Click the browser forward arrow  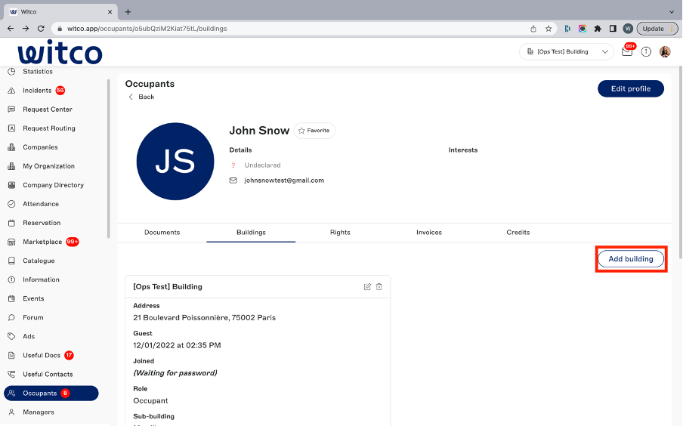pyautogui.click(x=26, y=29)
